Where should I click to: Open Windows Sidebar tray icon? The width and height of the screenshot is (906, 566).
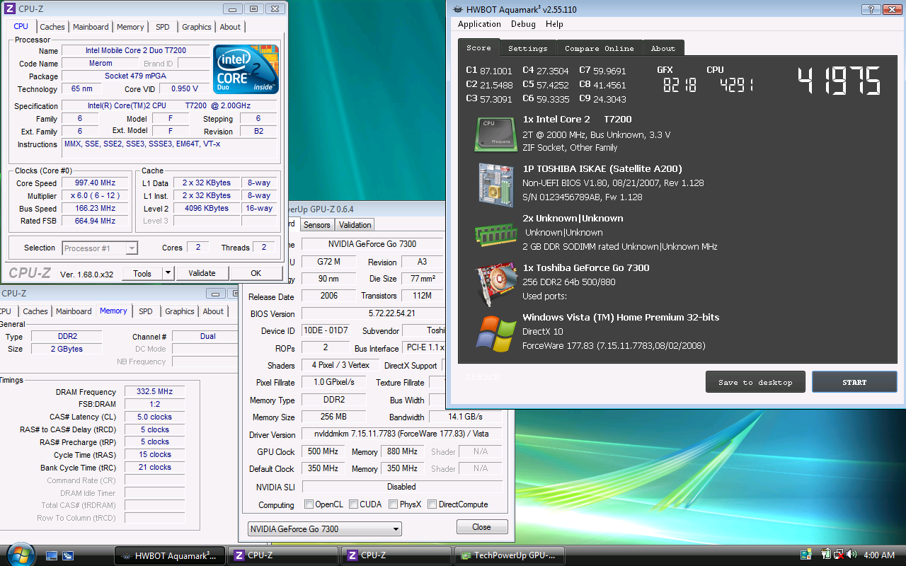pos(805,555)
